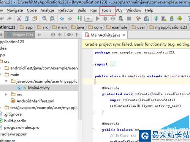
Task: Open the Window menu
Action: coord(134,10)
